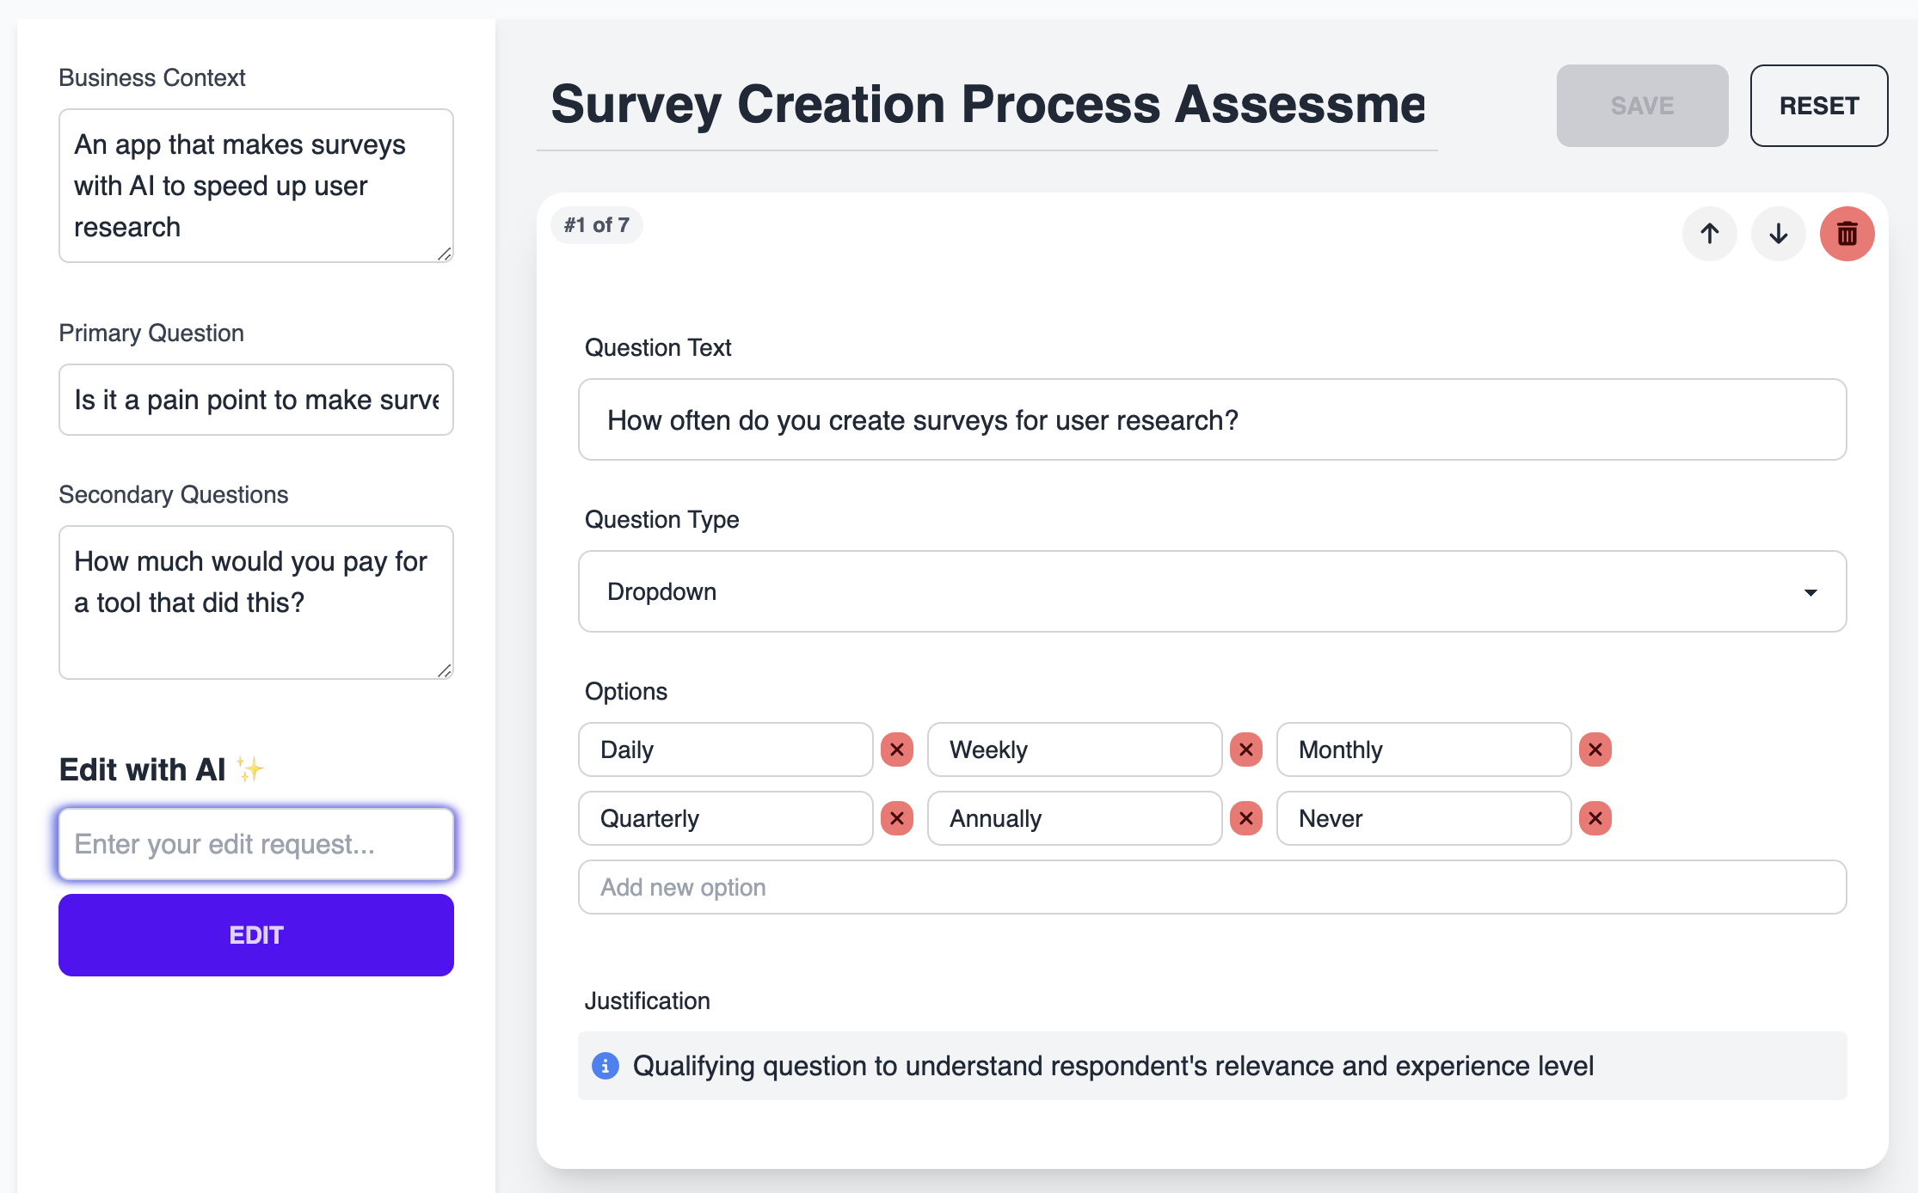The width and height of the screenshot is (1918, 1193).
Task: Click the Add new option field
Action: pyautogui.click(x=1212, y=887)
